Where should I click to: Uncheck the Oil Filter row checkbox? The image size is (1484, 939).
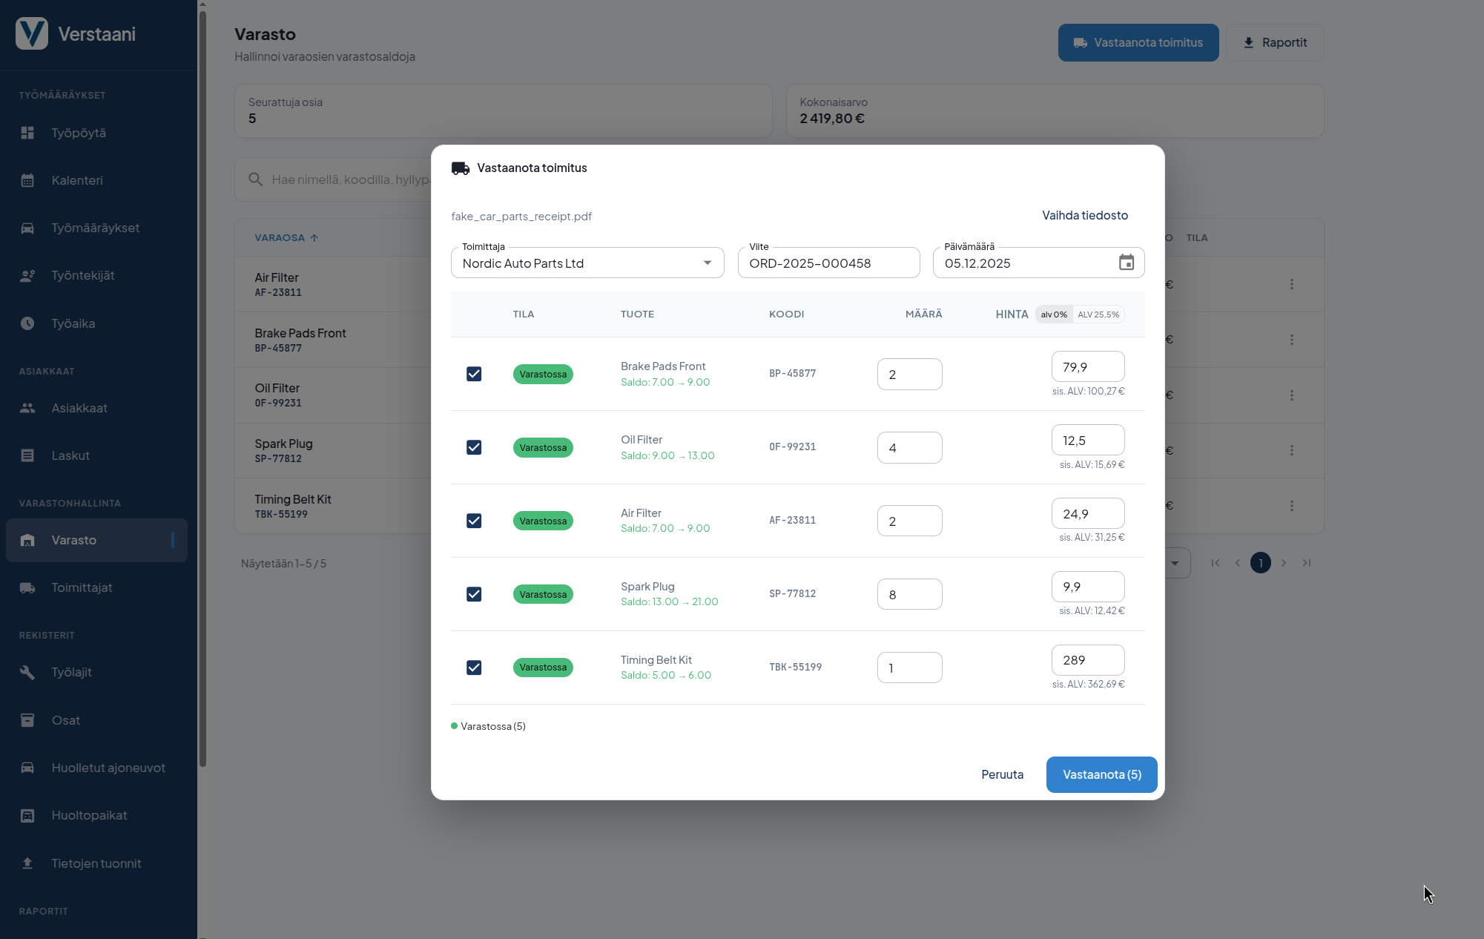point(474,447)
